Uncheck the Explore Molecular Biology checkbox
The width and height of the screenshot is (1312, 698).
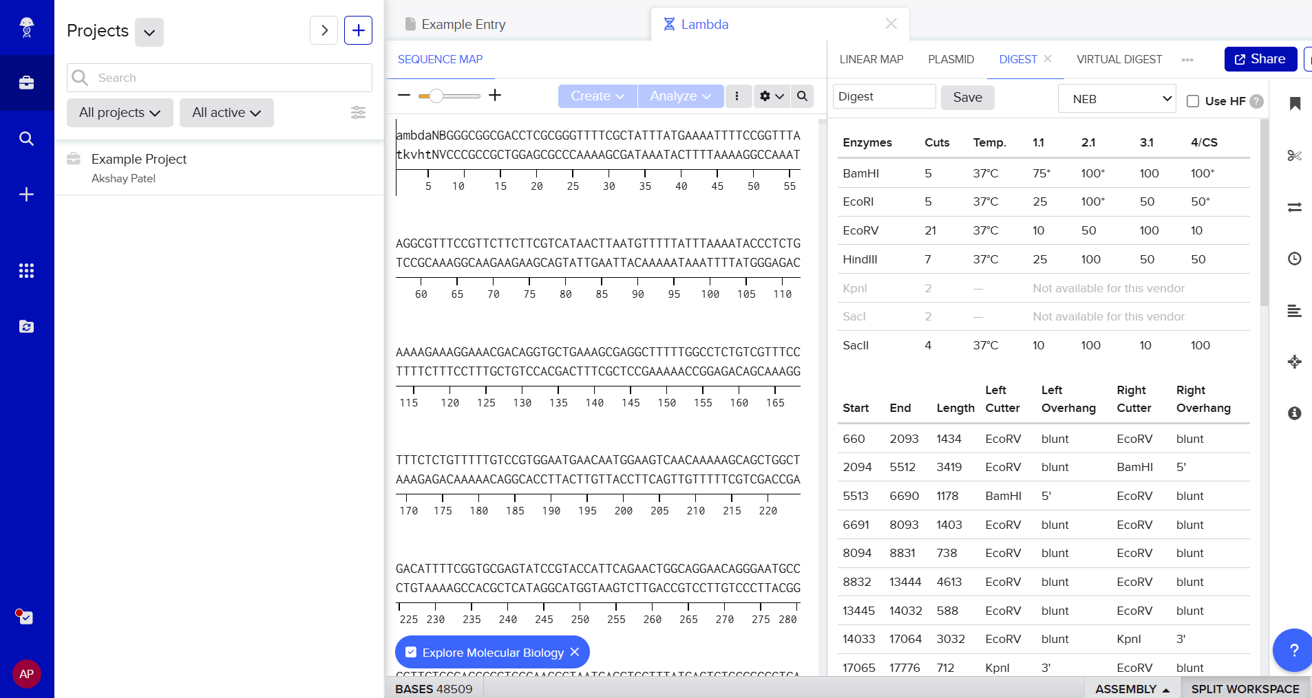(x=411, y=653)
